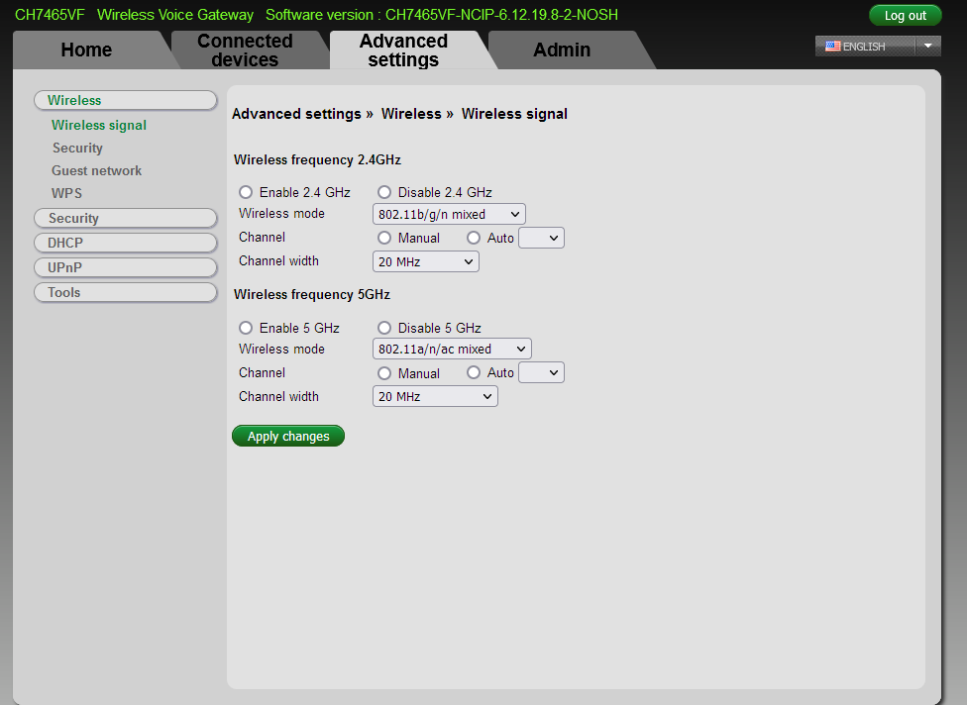The width and height of the screenshot is (967, 705).
Task: Choose Manual channel for 5GHz
Action: coord(384,373)
